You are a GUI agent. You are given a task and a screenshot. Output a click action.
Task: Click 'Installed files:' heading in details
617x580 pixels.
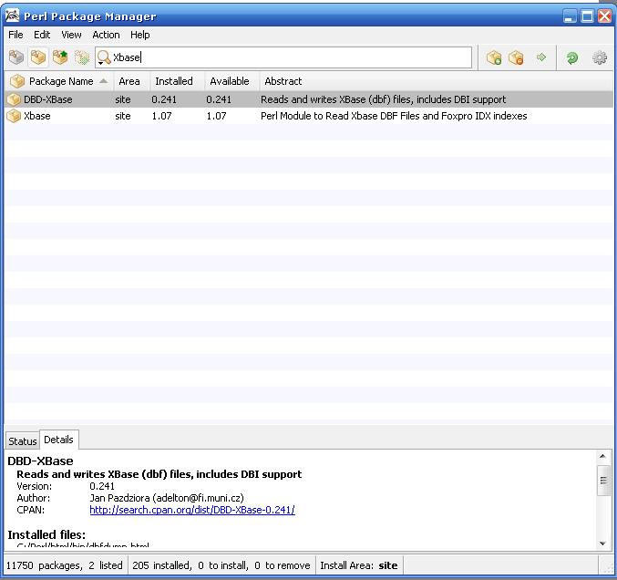coord(46,534)
